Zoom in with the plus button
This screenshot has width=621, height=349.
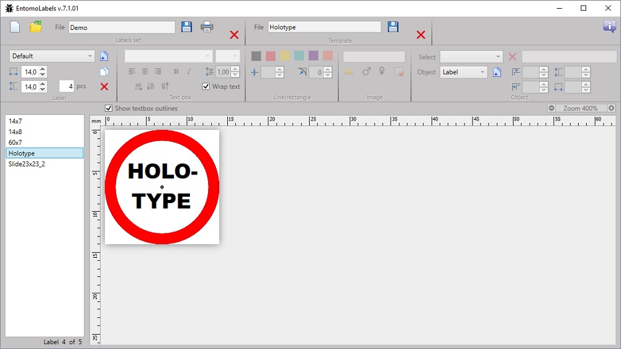click(611, 108)
